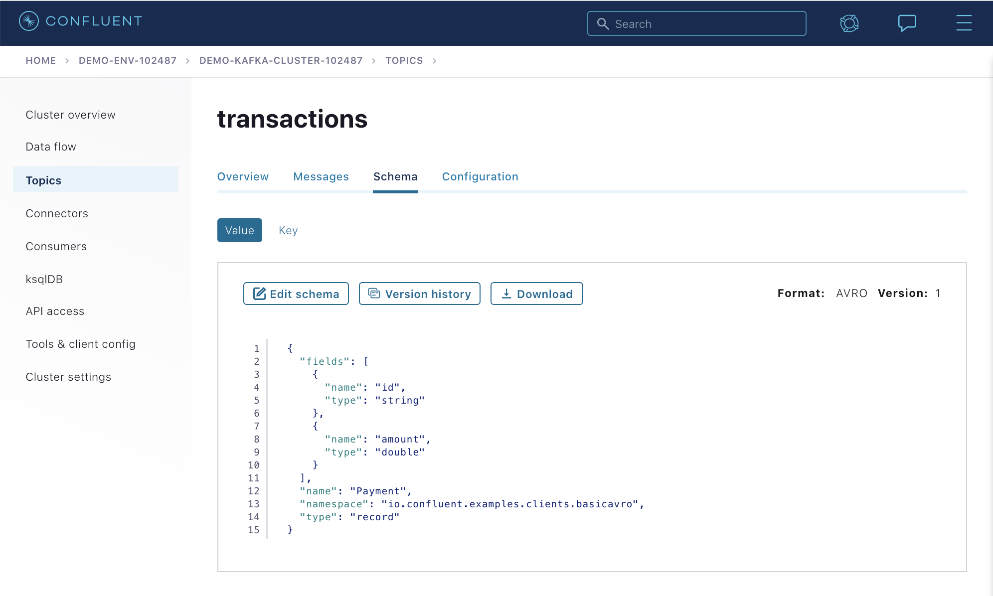993x596 pixels.
Task: Click the Confluent logo icon
Action: [29, 21]
